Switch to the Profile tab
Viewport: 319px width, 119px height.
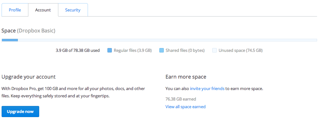click(x=15, y=10)
